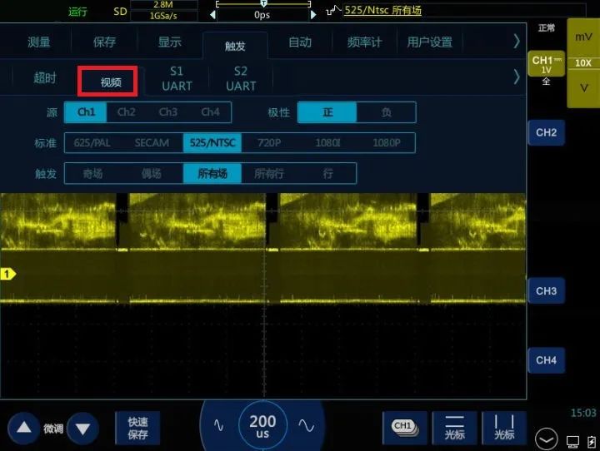This screenshot has height=451, width=600.
Task: Enable horizontal 光标 cursors
Action: pyautogui.click(x=455, y=428)
